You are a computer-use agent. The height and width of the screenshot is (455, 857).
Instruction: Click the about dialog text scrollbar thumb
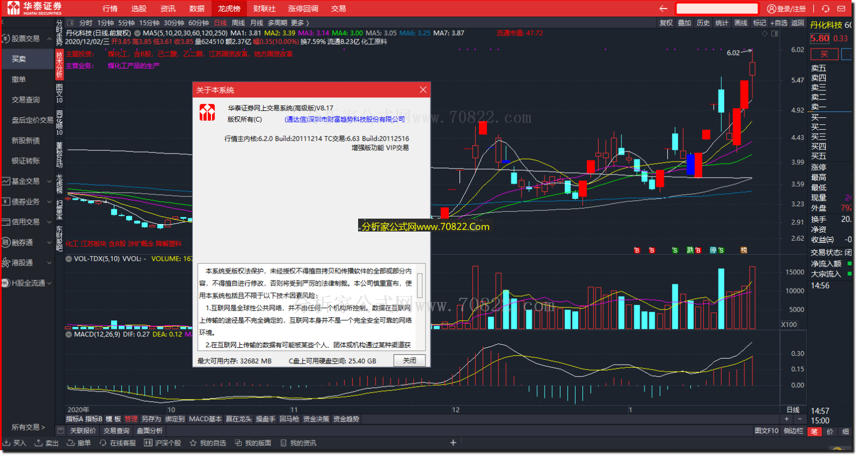pos(420,285)
